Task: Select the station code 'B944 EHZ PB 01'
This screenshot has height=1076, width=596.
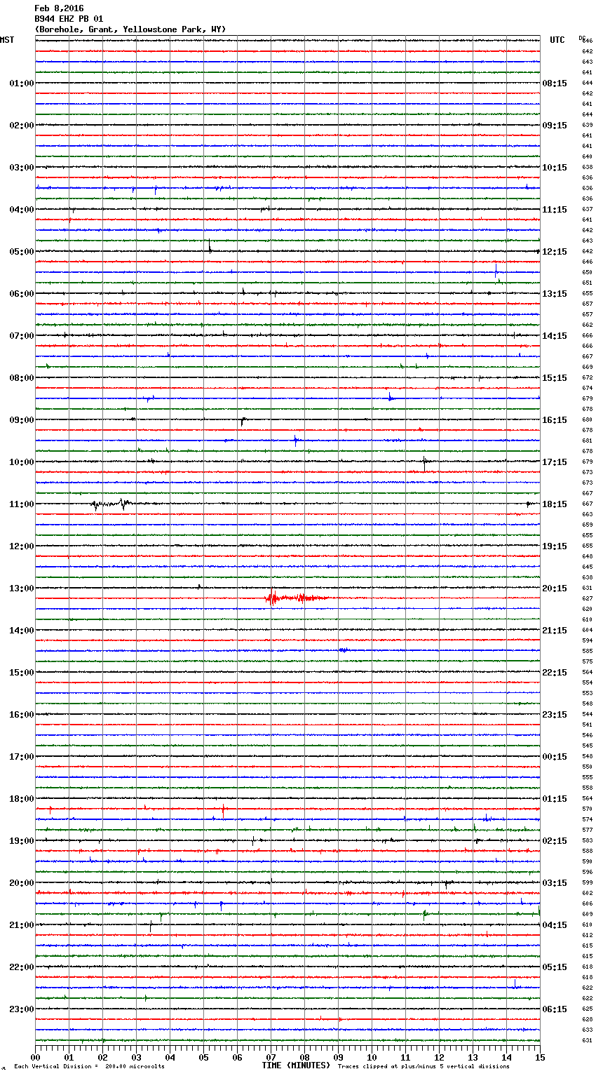Action: [69, 19]
